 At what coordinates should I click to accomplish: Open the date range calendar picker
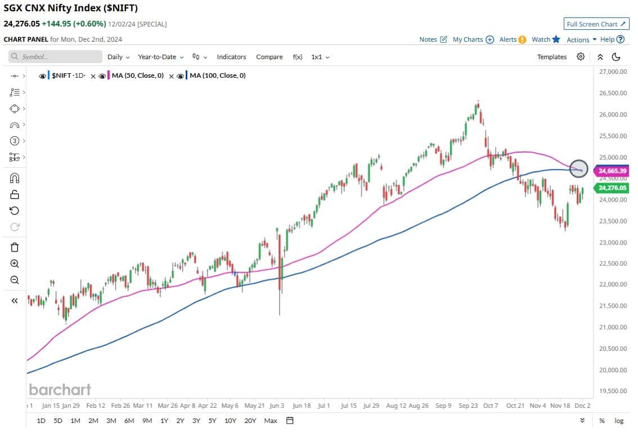point(290,421)
